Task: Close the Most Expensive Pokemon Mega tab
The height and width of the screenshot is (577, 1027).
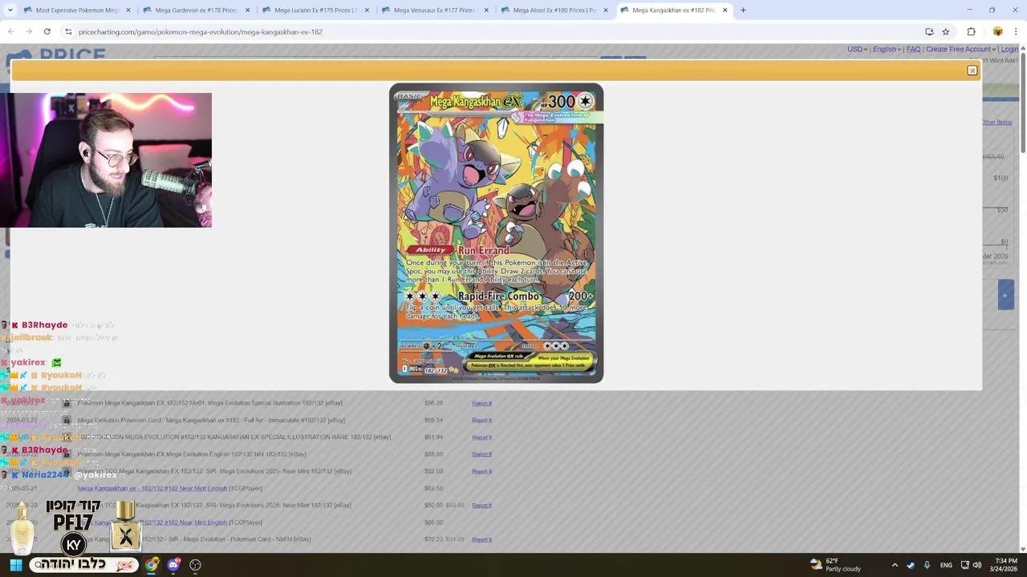Action: coord(128,10)
